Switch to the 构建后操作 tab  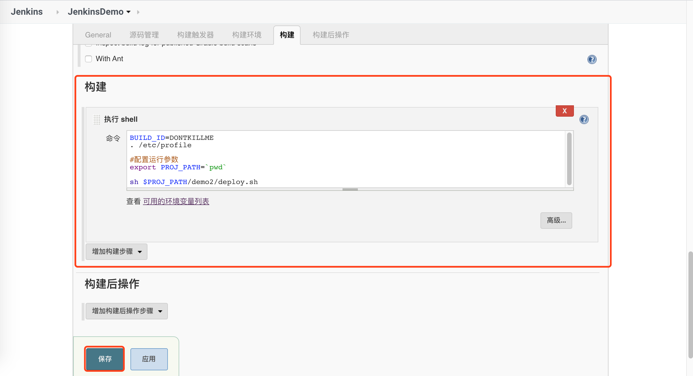331,35
